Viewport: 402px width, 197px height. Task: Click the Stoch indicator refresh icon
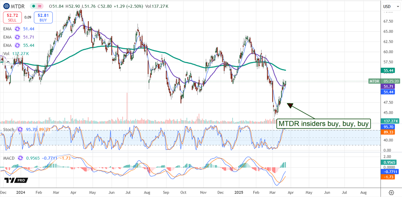(x=19, y=129)
